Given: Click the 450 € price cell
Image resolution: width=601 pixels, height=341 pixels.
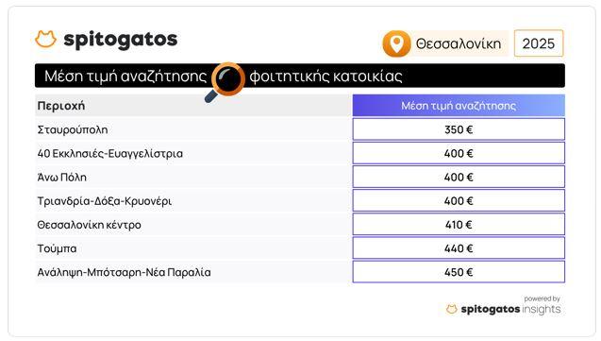Looking at the screenshot, I should pos(459,272).
